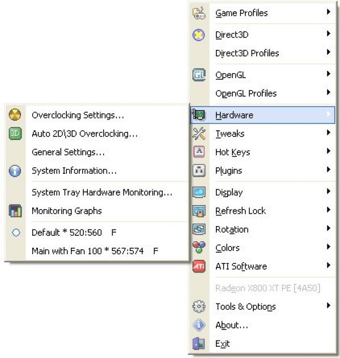Expand the Direct3D Profiles submenu arrow
Image resolution: width=340 pixels, height=358 pixels.
328,53
